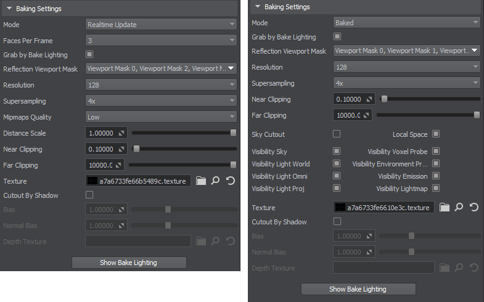Click drag-arrow icon in Distance Scale value field
This screenshot has width=484, height=302.
pyautogui.click(x=121, y=133)
